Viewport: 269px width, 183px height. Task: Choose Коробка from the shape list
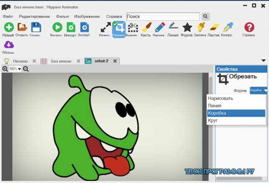236,113
